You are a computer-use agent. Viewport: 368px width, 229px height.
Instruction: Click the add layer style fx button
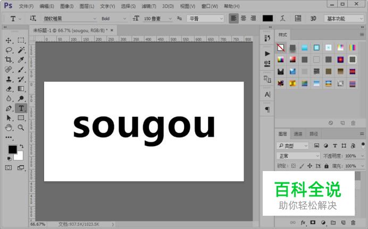click(303, 223)
